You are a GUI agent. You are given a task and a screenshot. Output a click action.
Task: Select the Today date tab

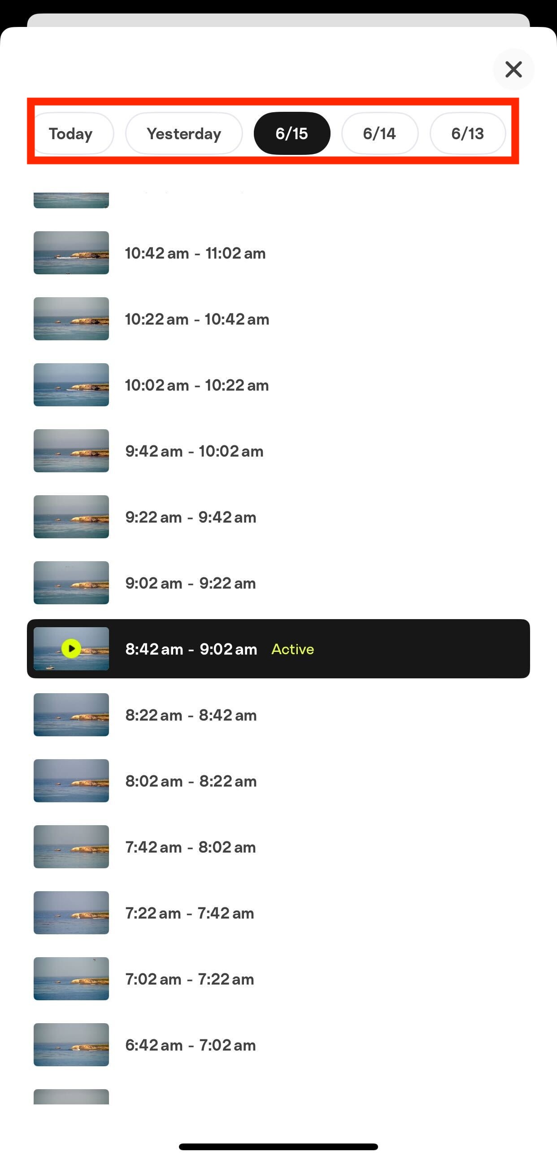point(71,133)
